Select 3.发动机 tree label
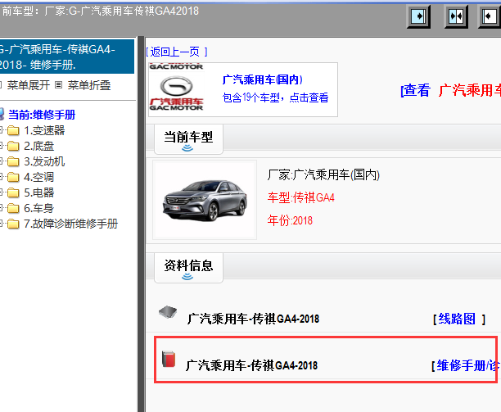 (x=44, y=161)
